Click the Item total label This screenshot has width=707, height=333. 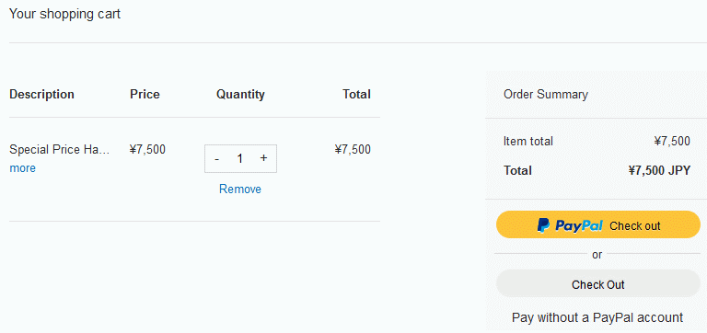528,142
